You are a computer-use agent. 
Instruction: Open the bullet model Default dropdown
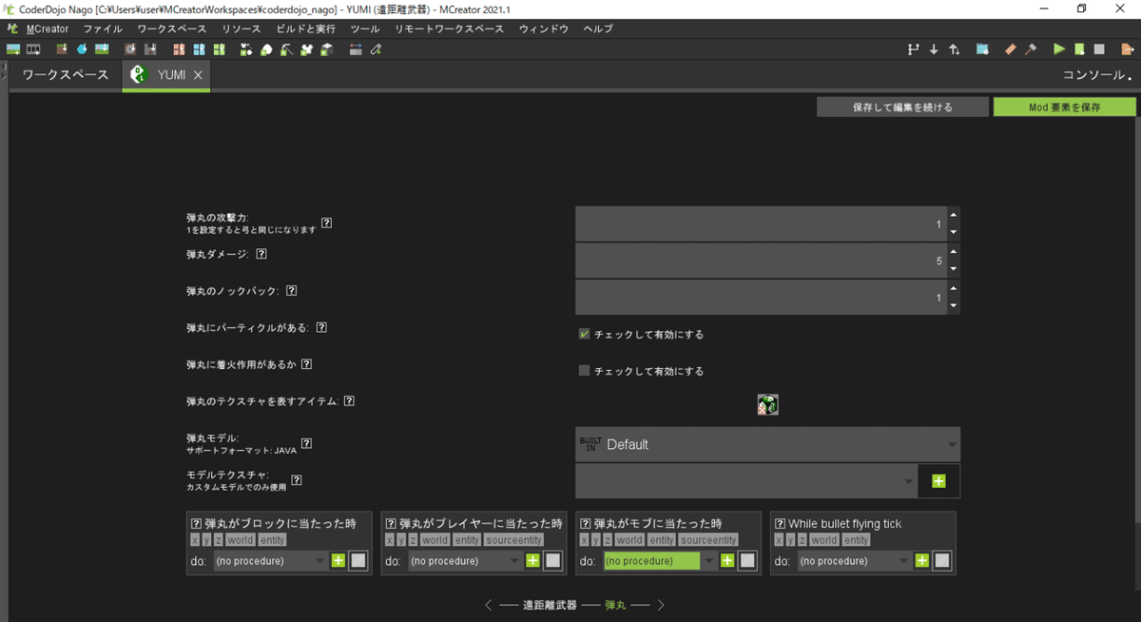[767, 444]
